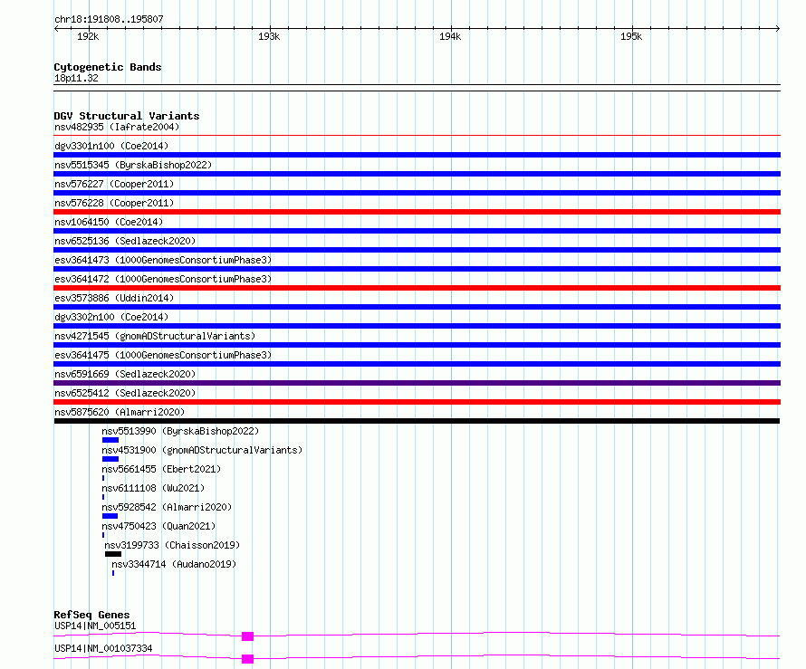Screen dimensions: 806x669
Task: Click the 195k ruler tick label
Action: coord(631,36)
